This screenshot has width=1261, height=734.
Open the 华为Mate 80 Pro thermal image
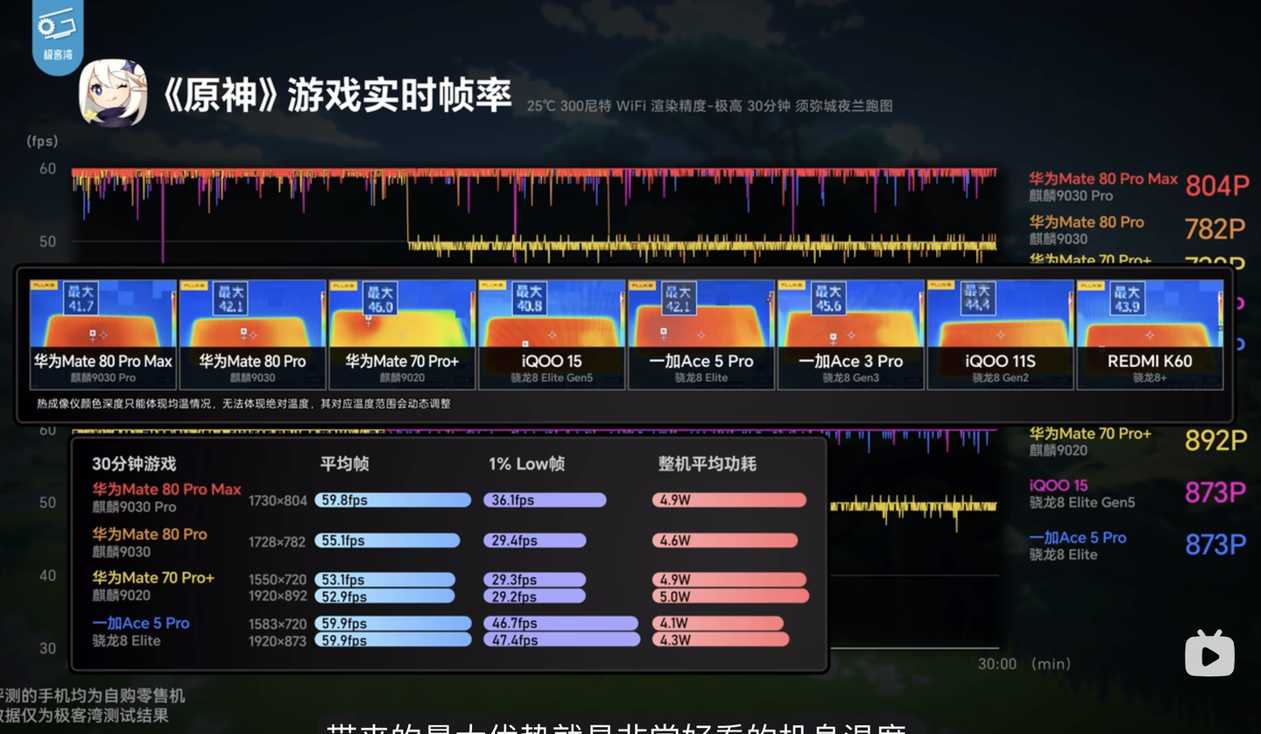point(252,335)
